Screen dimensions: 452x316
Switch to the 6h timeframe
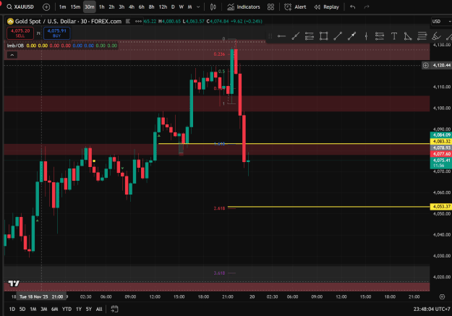[x=141, y=7]
